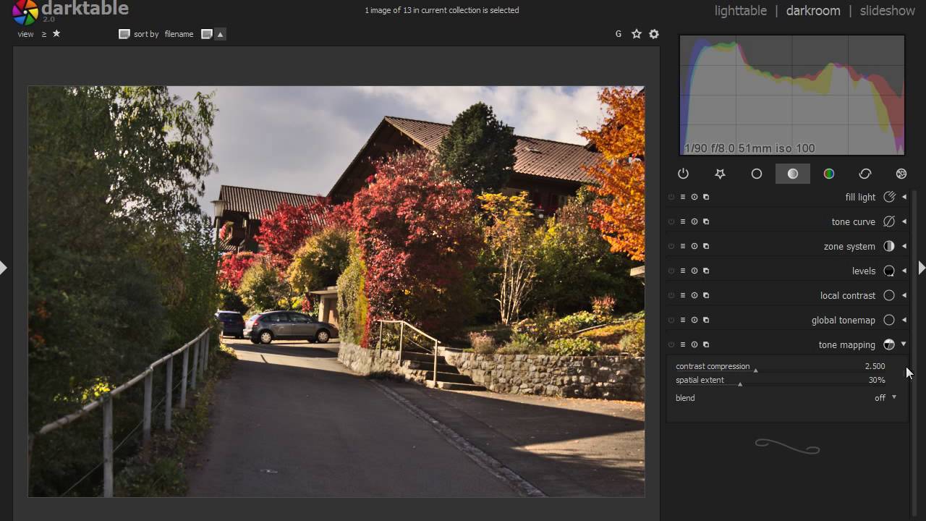Reset the tone curve module parameters

694,221
